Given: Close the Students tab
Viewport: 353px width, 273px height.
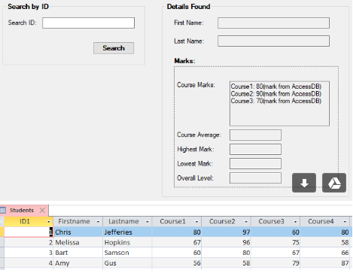Looking at the screenshot, I should click(x=42, y=210).
